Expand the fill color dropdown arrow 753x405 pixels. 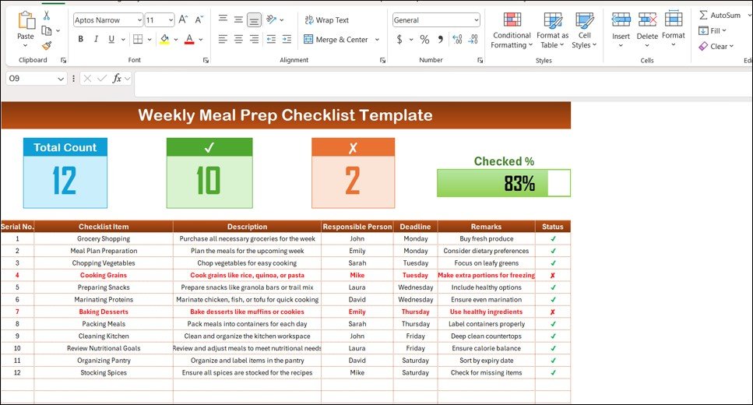176,40
